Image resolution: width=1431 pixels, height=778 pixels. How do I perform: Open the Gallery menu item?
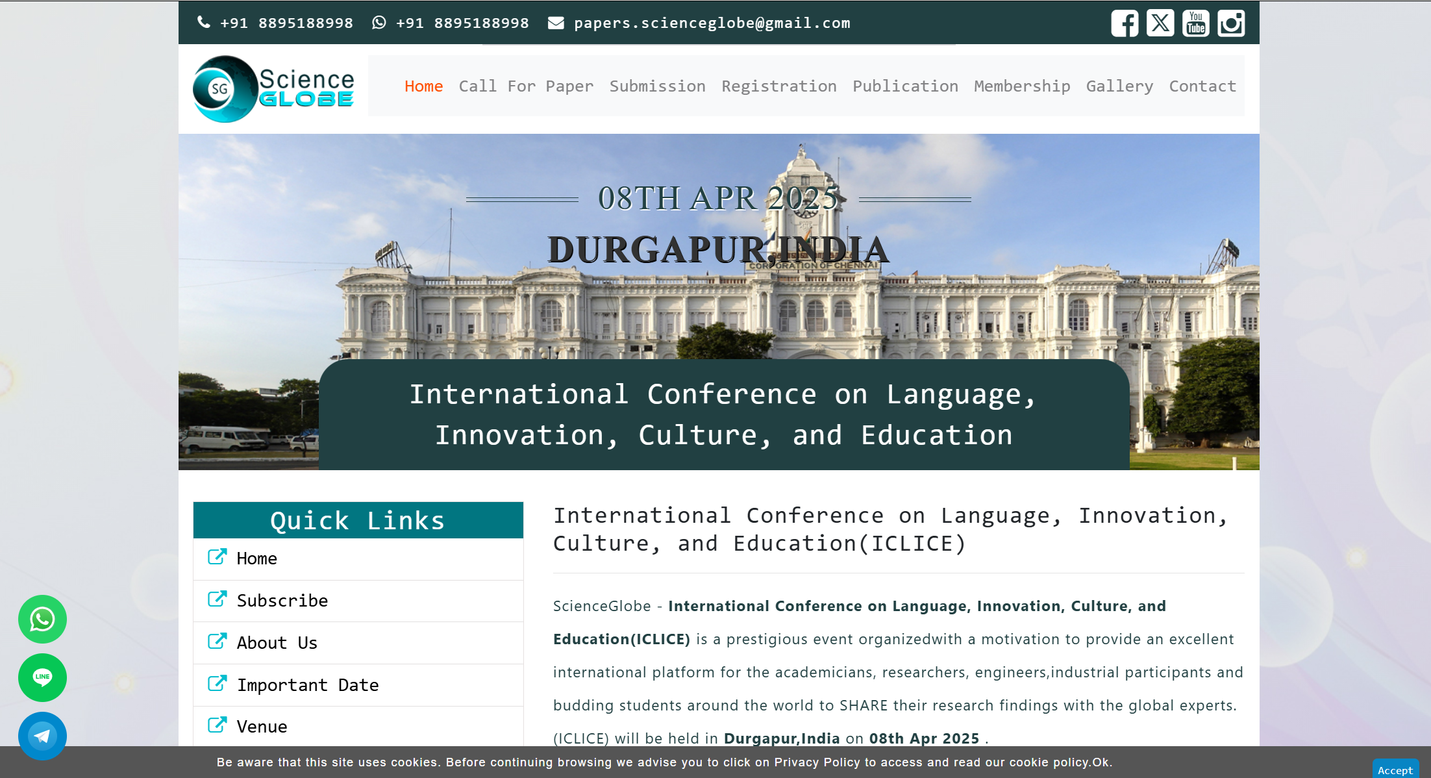(x=1119, y=86)
